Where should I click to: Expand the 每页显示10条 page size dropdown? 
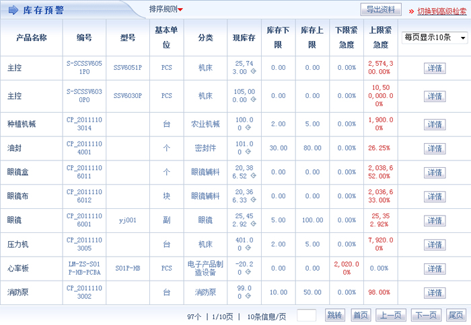click(x=434, y=38)
